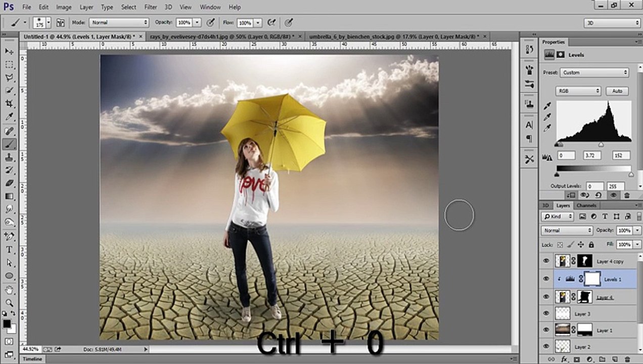Clip Levels adjustment to layer below

tap(572, 195)
